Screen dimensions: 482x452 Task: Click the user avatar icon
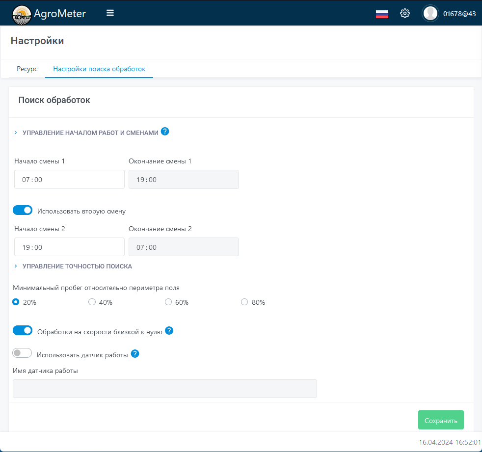pyautogui.click(x=430, y=14)
